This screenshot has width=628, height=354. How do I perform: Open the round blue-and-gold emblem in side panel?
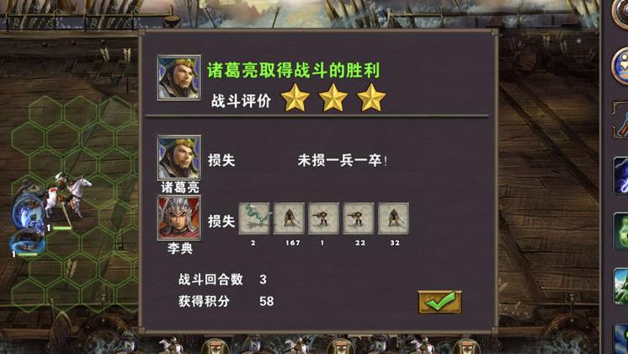(620, 66)
